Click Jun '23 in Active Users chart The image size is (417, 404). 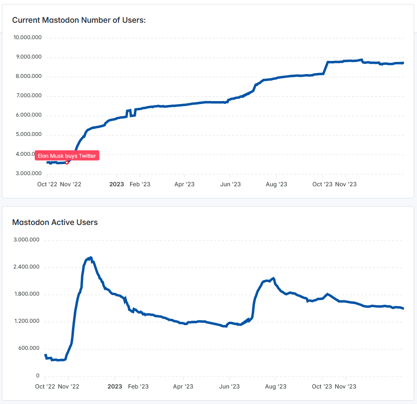(x=230, y=387)
